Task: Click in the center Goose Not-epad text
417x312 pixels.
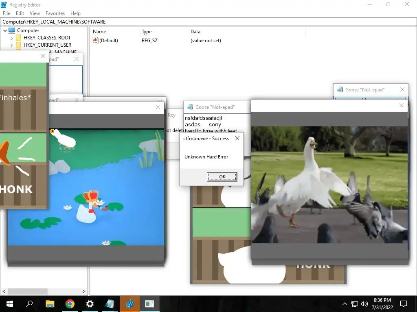Action: pyautogui.click(x=217, y=123)
